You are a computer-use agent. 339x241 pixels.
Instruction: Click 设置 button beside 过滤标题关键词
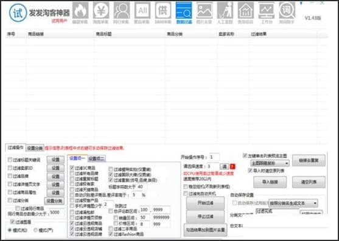pyautogui.click(x=55, y=160)
